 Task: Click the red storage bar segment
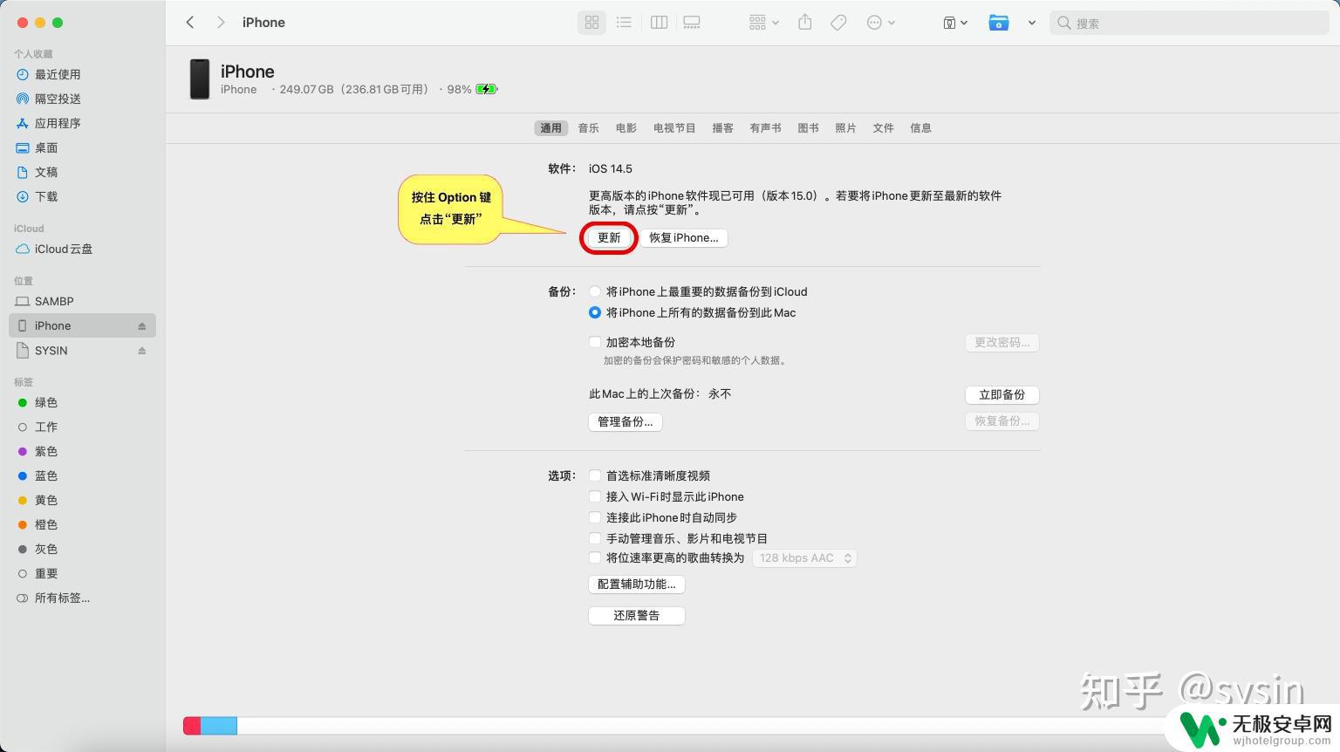(192, 726)
